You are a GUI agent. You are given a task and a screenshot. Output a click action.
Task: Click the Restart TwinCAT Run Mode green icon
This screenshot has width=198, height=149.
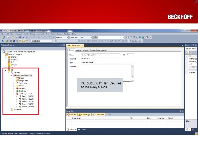(x=7, y=41)
